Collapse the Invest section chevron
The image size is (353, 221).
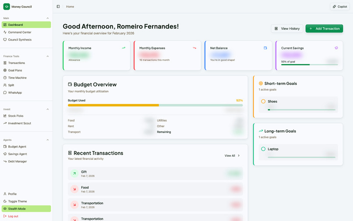(x=47, y=109)
